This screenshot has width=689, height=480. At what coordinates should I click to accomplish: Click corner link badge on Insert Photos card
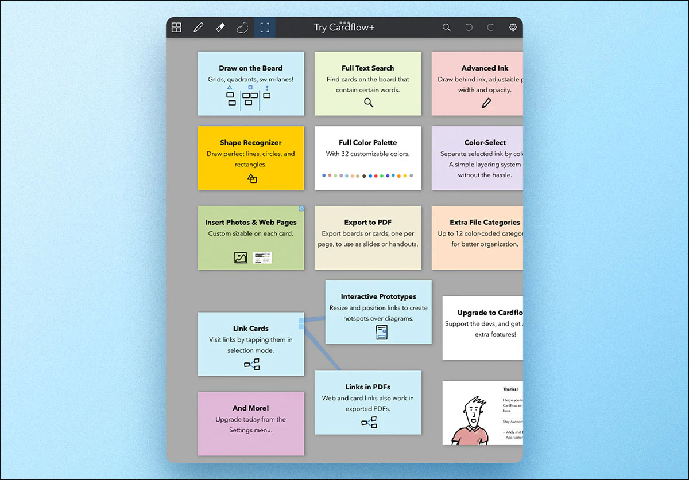pos(301,209)
